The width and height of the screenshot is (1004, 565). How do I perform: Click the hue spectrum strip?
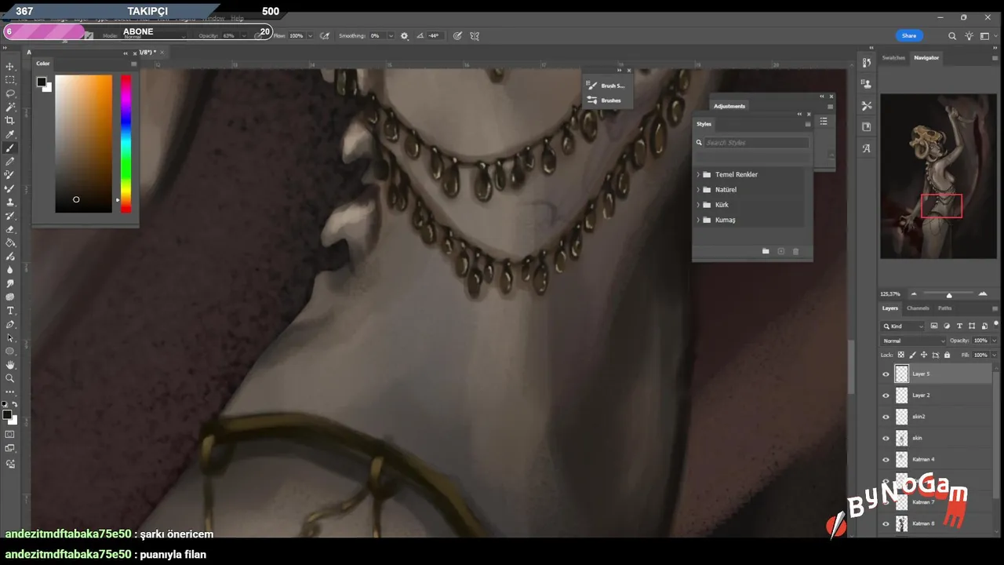(125, 144)
